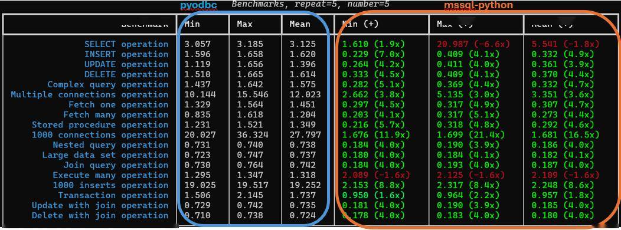The image size is (621, 230).
Task: Click red value '2.109 (-1.6x)'
Action: click(x=565, y=175)
